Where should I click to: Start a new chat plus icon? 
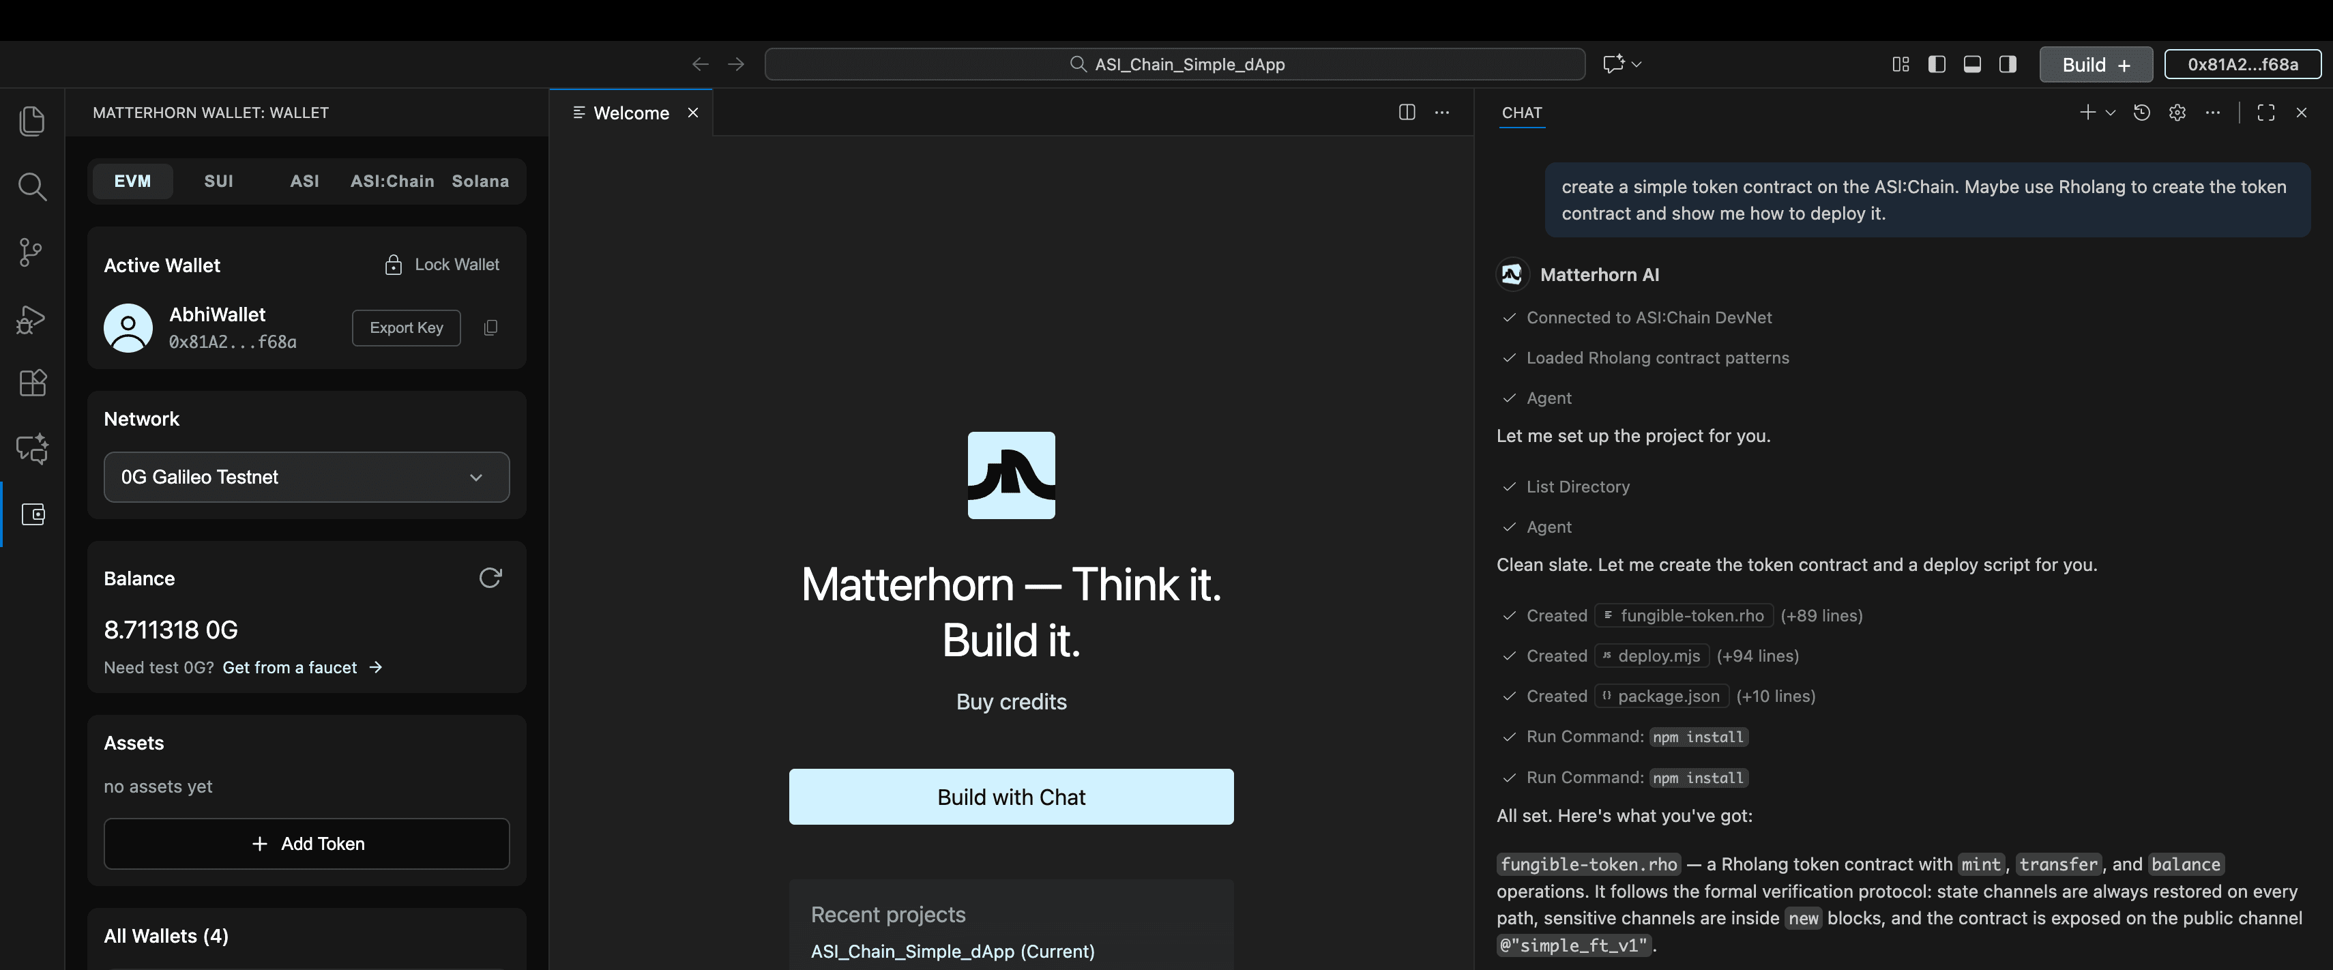point(2087,113)
